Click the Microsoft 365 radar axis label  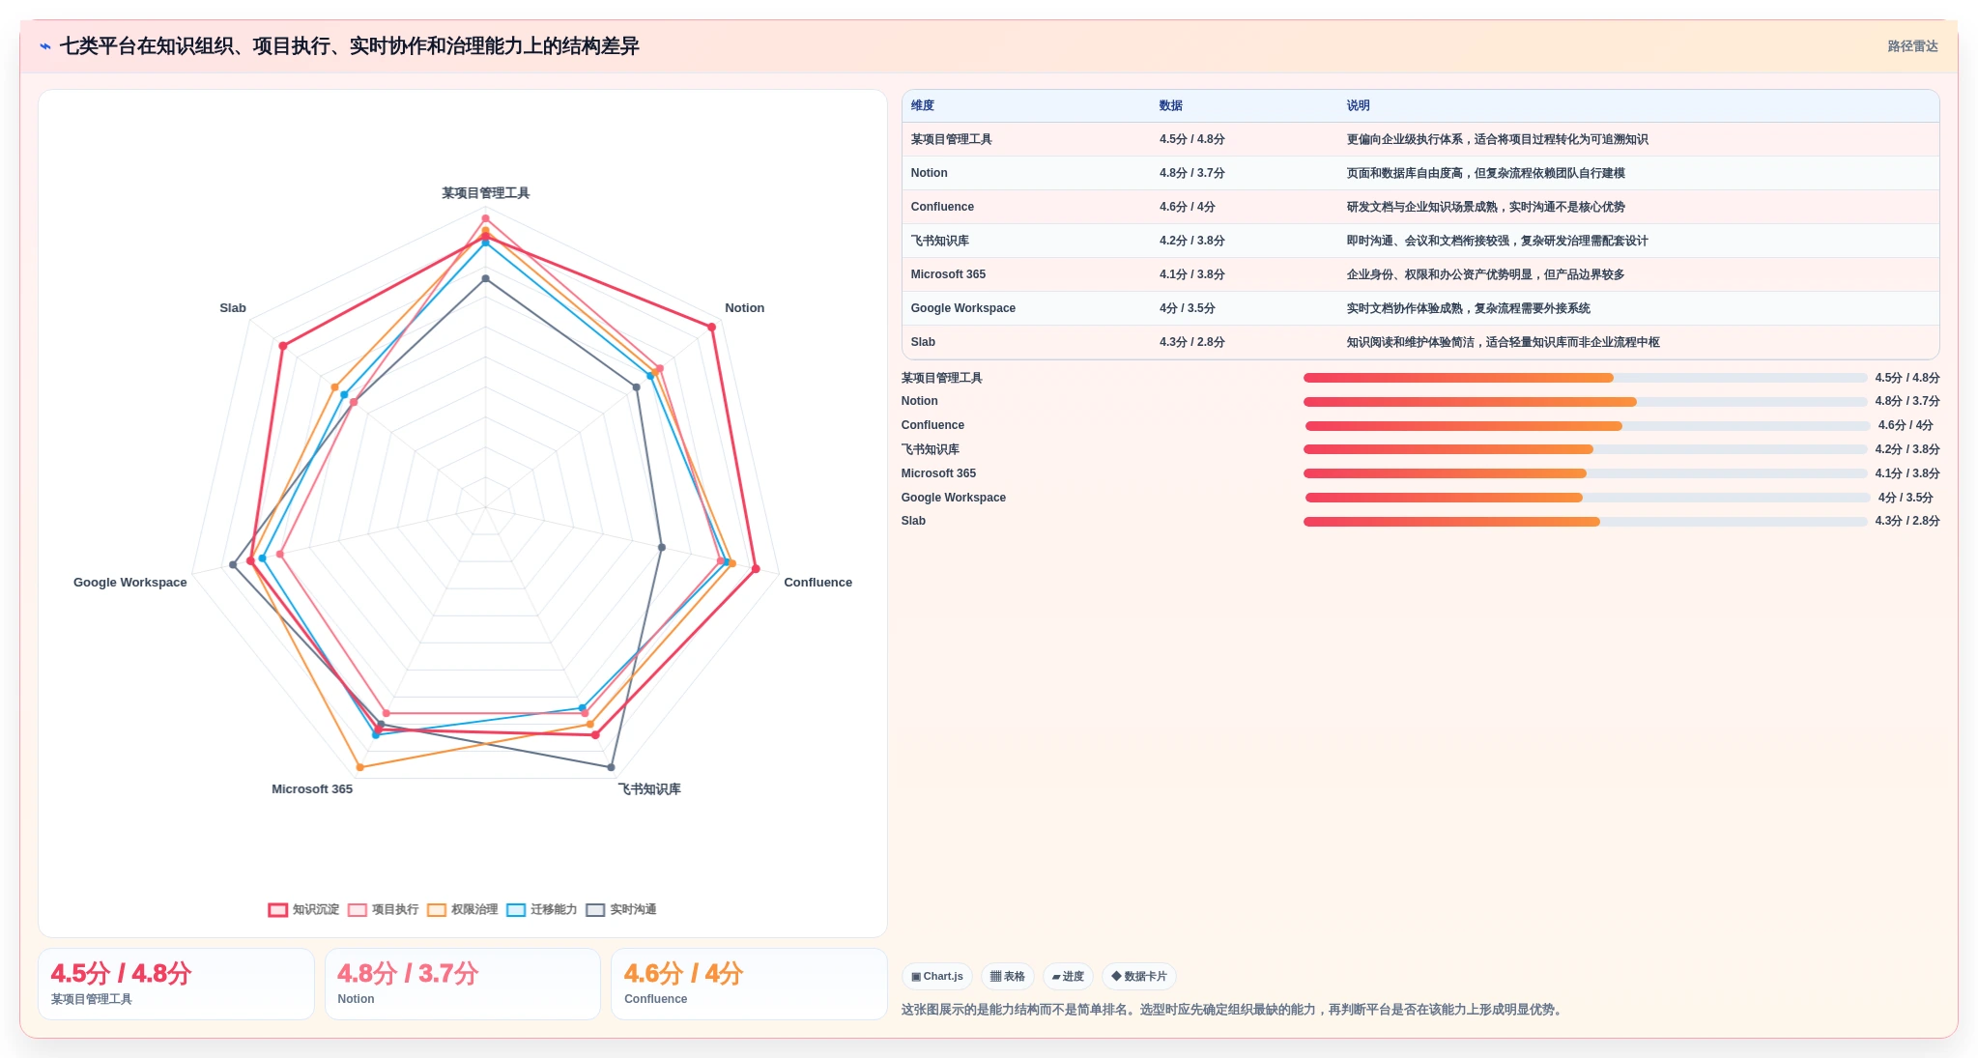[x=312, y=789]
